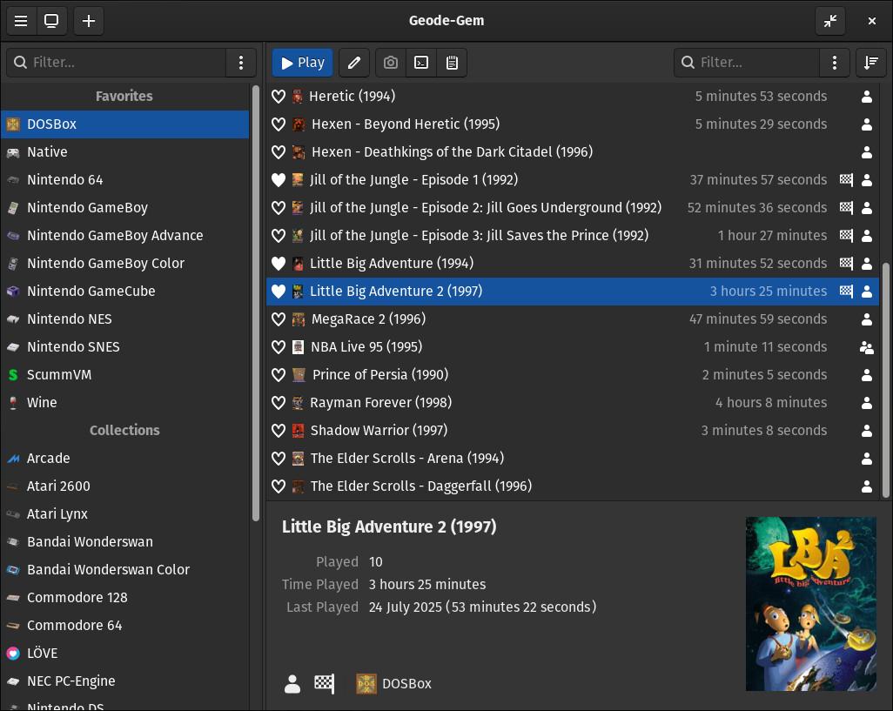Open game list filter options menu
893x711 pixels.
click(835, 63)
